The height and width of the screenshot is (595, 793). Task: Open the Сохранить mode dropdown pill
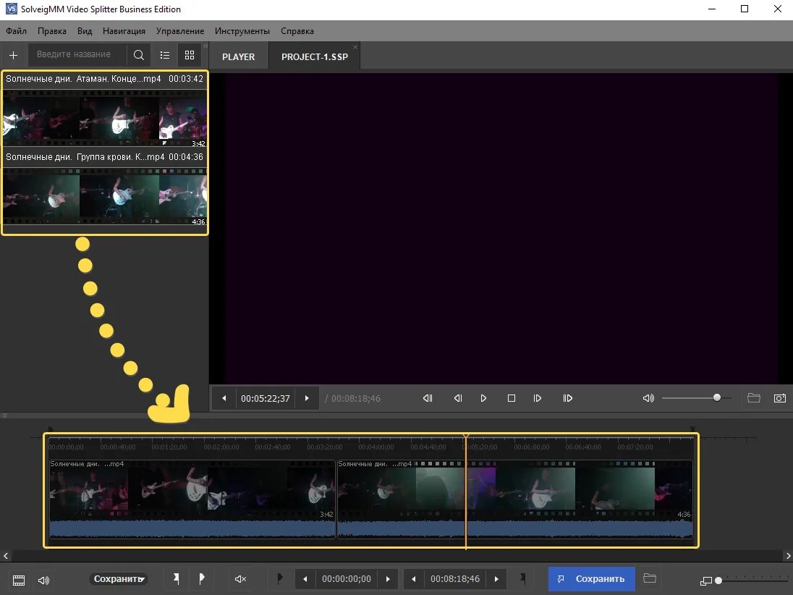pyautogui.click(x=119, y=579)
